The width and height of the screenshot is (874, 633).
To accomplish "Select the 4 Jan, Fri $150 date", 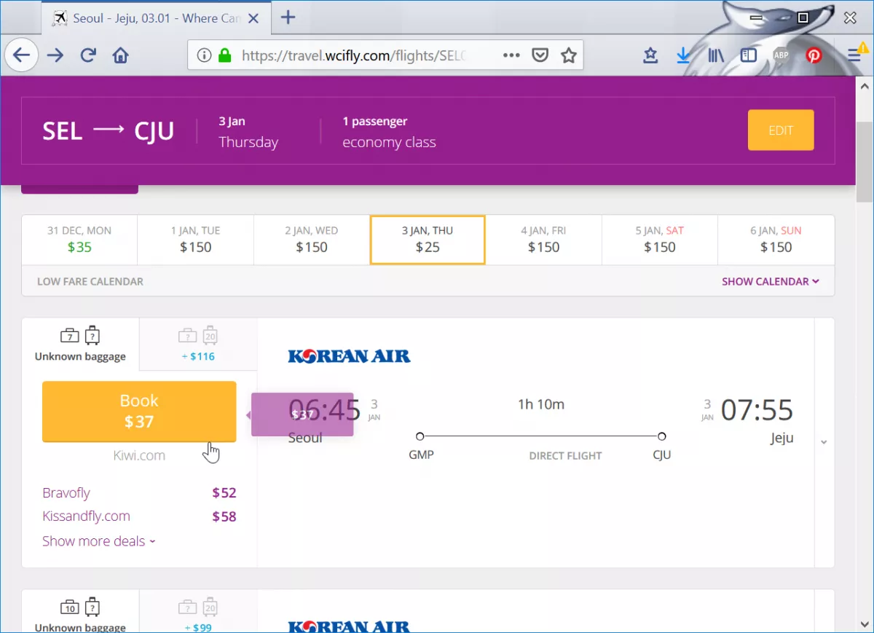I will (543, 240).
